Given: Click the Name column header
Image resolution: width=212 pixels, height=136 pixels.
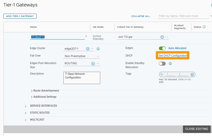Looking at the screenshot, I should [33, 27].
